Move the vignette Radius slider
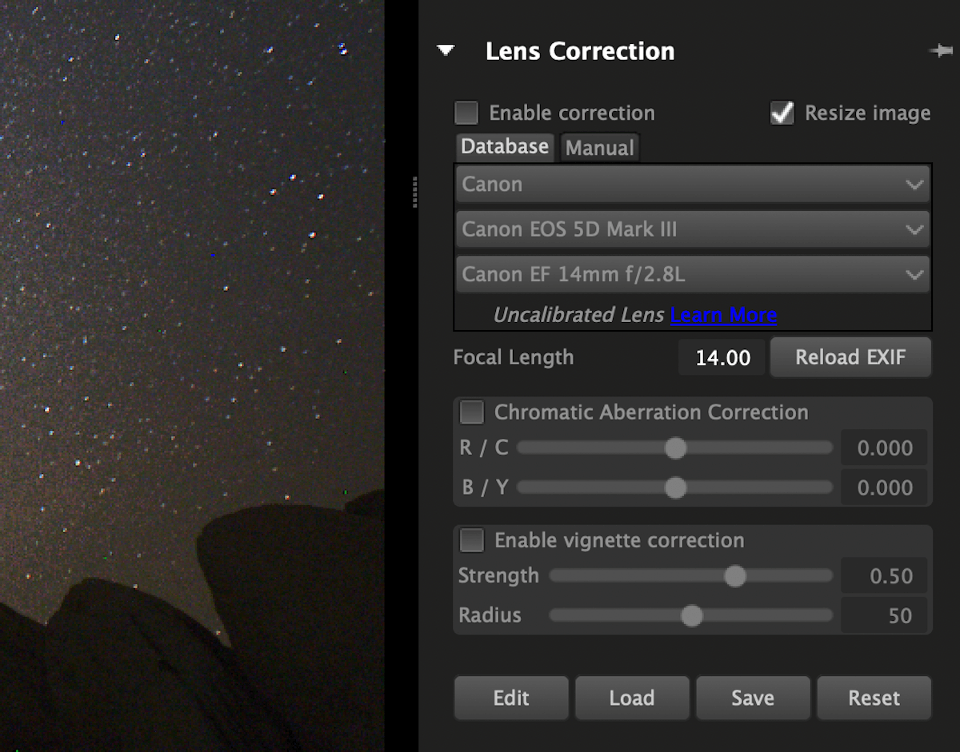 (x=691, y=616)
